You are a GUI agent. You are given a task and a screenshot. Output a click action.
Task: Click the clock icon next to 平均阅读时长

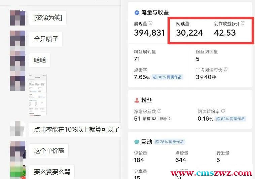pyautogui.click(x=226, y=69)
